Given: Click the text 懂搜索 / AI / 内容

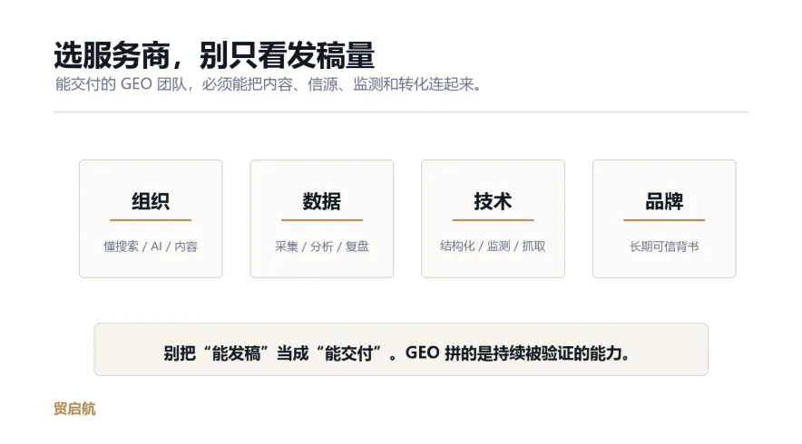Looking at the screenshot, I should [x=151, y=246].
